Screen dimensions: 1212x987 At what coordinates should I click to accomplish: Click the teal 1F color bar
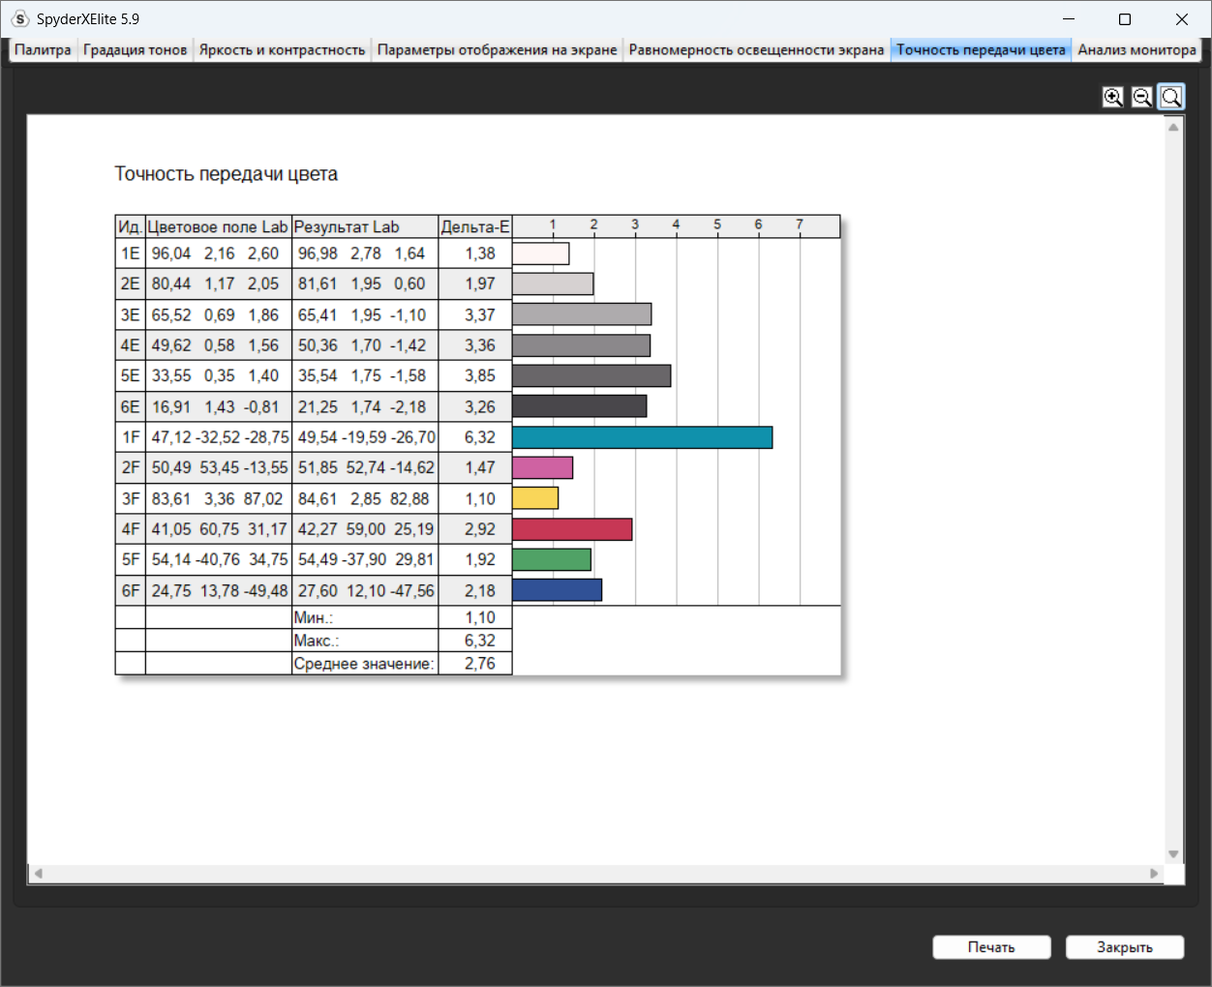[642, 437]
